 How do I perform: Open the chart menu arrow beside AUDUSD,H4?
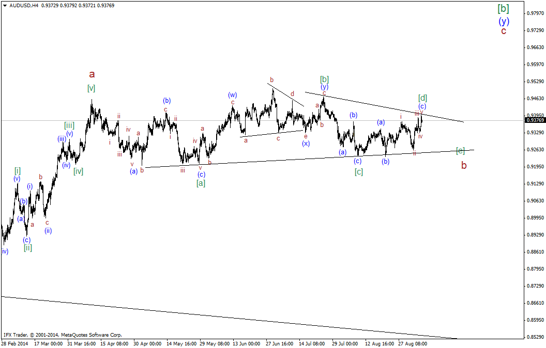(5, 6)
